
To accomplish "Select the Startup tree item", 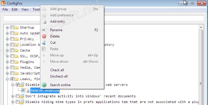I will click(27, 27).
